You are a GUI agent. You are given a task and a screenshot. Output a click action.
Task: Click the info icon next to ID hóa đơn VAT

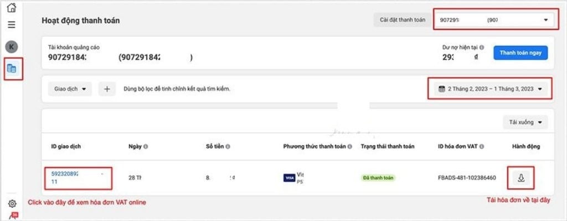click(x=482, y=146)
